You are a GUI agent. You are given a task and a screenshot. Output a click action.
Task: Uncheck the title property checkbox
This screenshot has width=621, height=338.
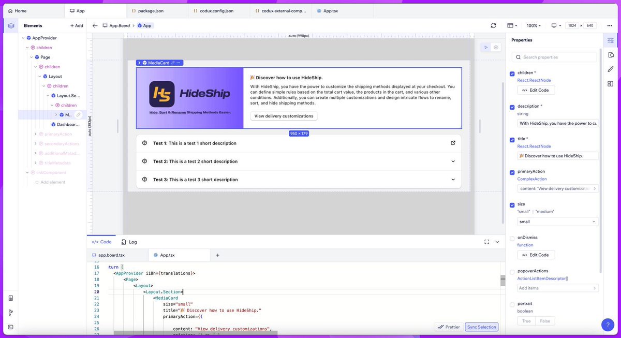coord(512,140)
